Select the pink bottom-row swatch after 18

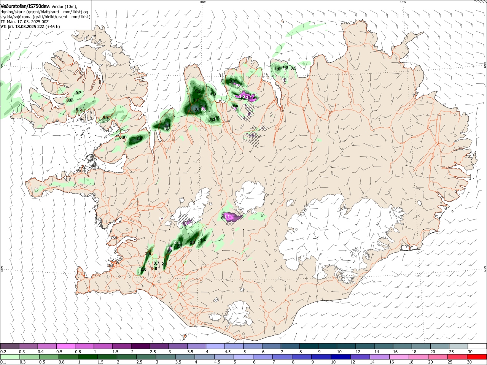tap(418, 357)
